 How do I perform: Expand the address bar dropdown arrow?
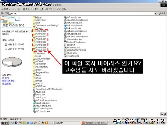pyautogui.click(x=156, y=14)
